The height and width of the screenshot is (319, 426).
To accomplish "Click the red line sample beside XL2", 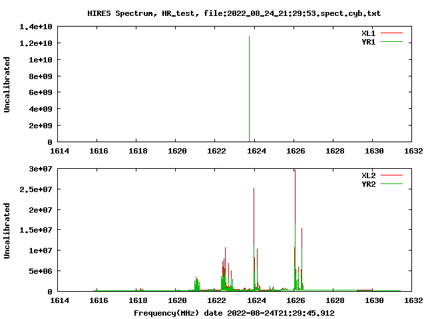I will 391,175.
